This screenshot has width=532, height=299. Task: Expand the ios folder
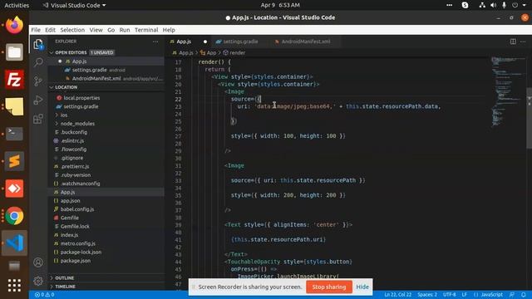(x=64, y=115)
